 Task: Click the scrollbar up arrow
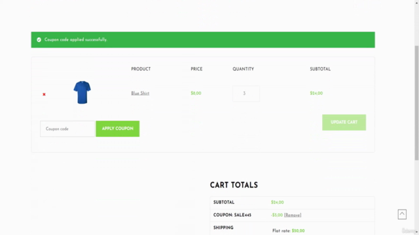click(x=416, y=3)
